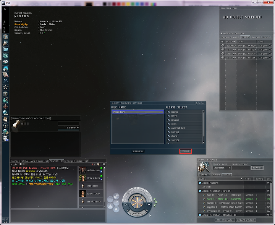
Task: Open the LOCAL [29] chat tab
Action: [x=18, y=161]
